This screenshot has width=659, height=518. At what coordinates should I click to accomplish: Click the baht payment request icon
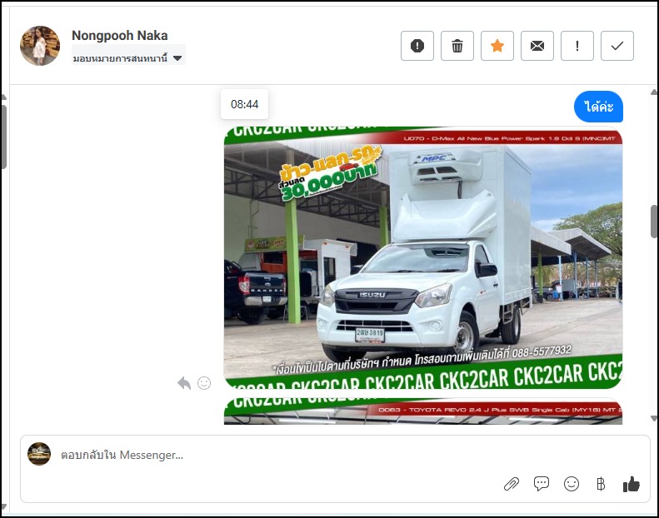click(x=601, y=484)
